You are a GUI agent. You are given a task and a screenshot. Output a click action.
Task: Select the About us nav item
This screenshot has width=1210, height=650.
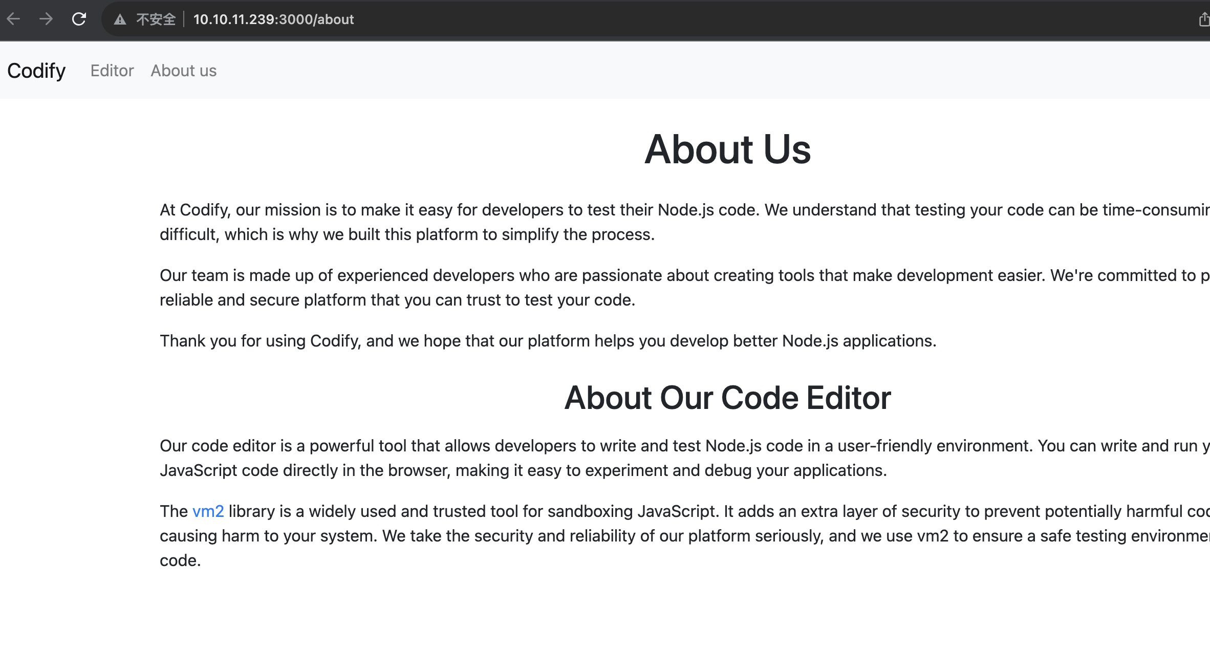tap(183, 71)
